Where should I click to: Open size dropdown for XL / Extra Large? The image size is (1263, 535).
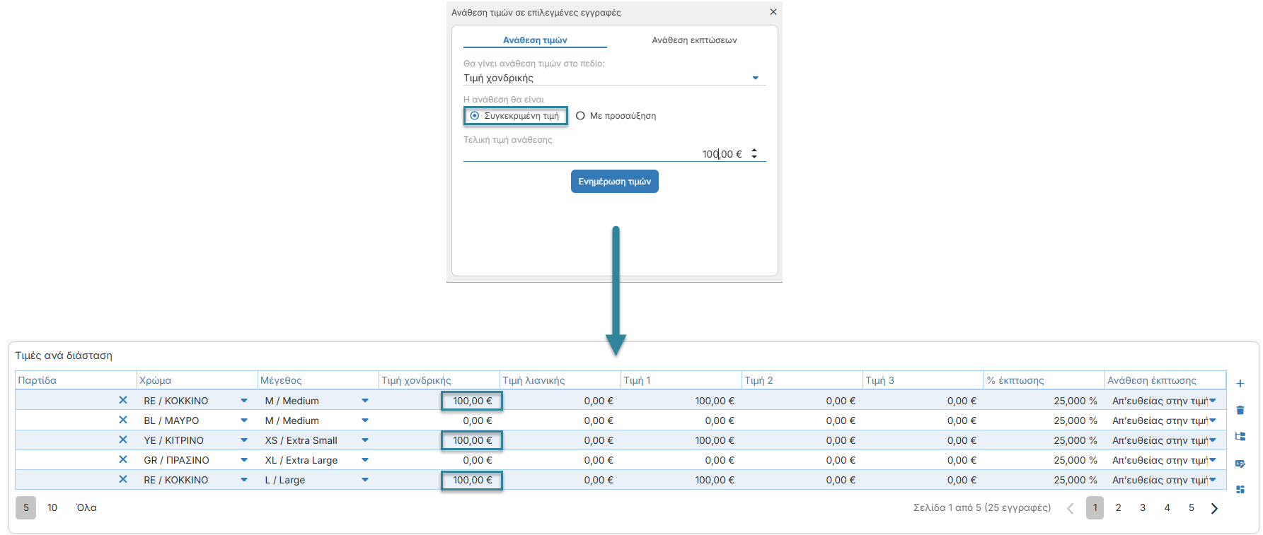coord(365,460)
